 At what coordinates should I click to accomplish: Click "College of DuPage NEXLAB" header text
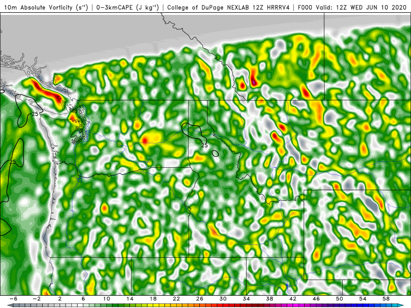tap(209, 7)
